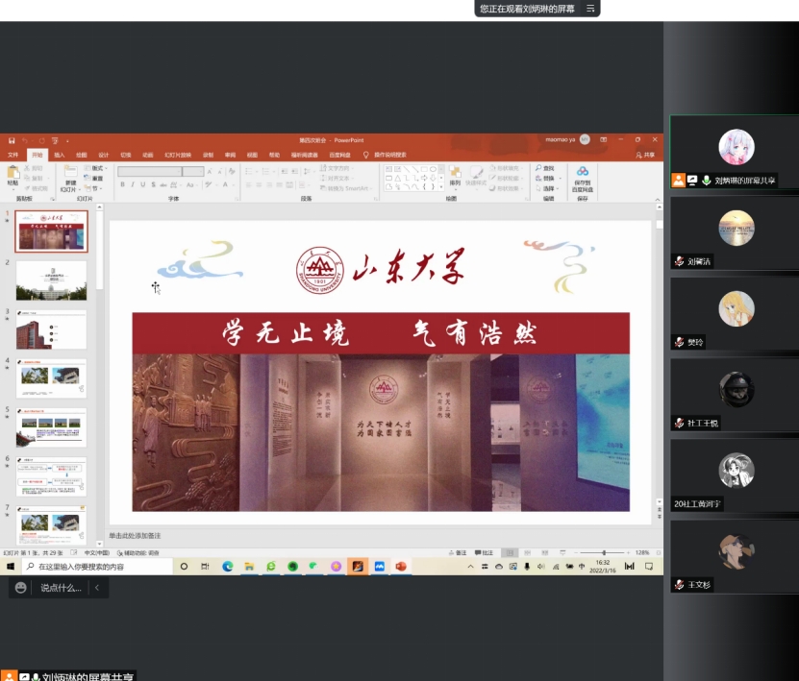The image size is (799, 681).
Task: Switch to the Insert (插入) tab
Action: pyautogui.click(x=60, y=155)
